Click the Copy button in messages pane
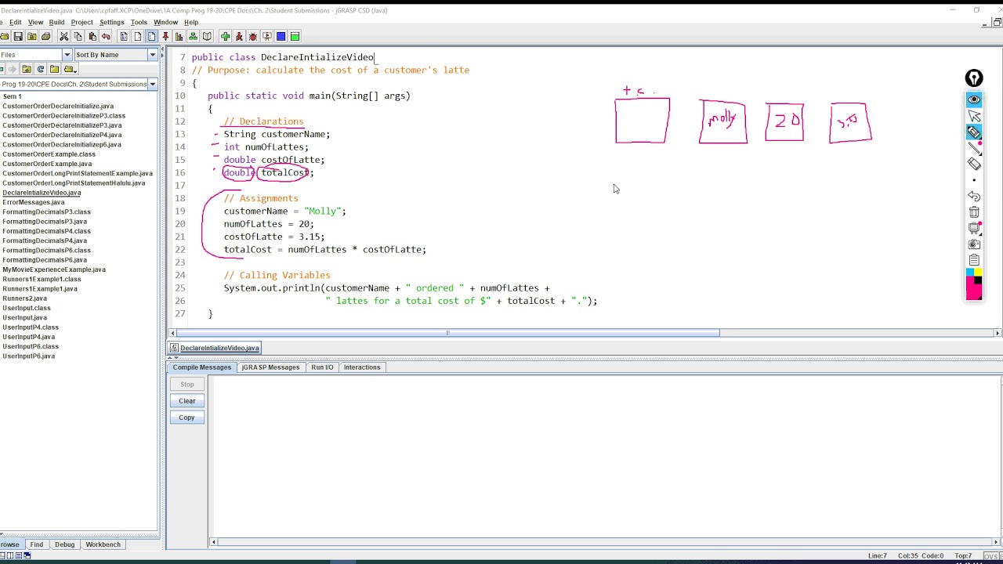 (186, 418)
